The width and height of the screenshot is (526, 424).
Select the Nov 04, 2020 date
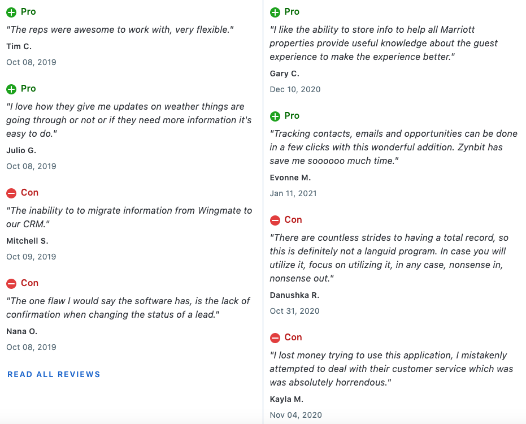(x=295, y=415)
